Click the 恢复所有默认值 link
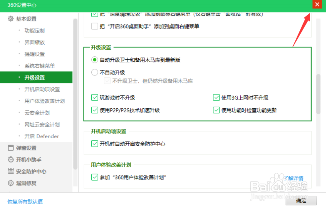Viewport: 326px width, 208px height. (x=25, y=202)
